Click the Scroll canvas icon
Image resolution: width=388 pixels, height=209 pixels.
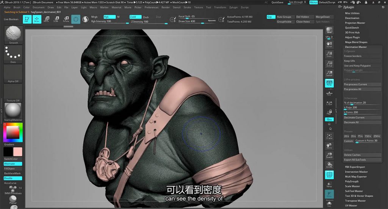pyautogui.click(x=329, y=44)
